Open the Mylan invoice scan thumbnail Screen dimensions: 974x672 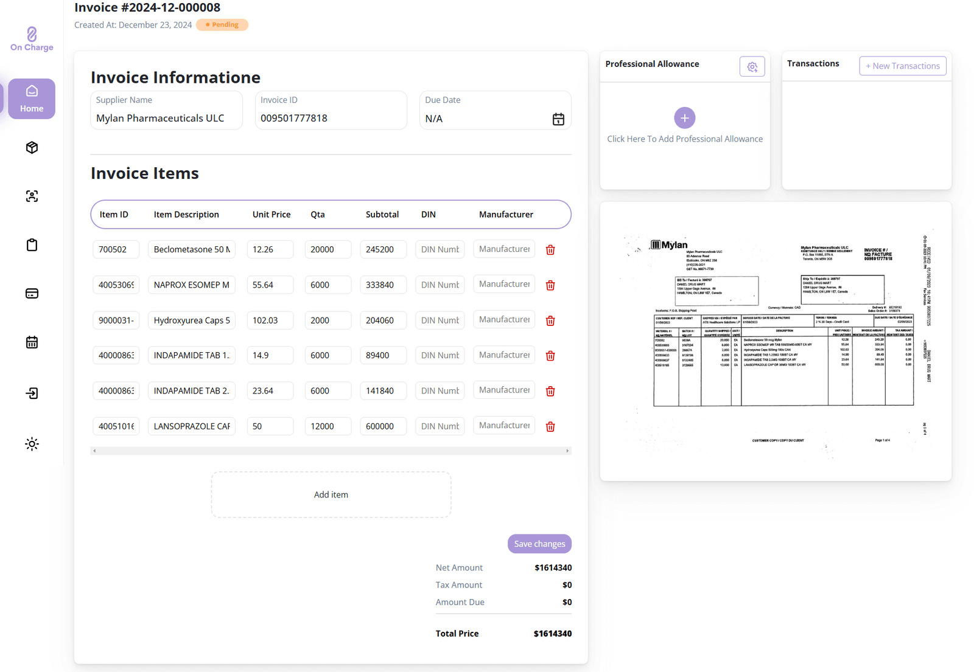point(776,341)
